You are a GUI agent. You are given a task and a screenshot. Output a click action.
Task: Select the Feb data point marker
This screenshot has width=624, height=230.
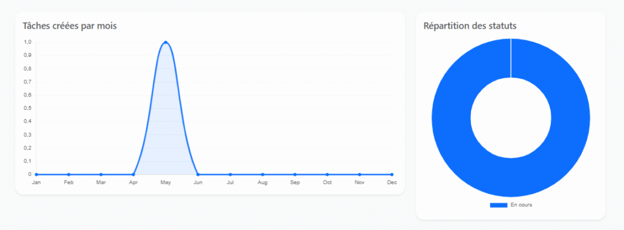(68, 174)
